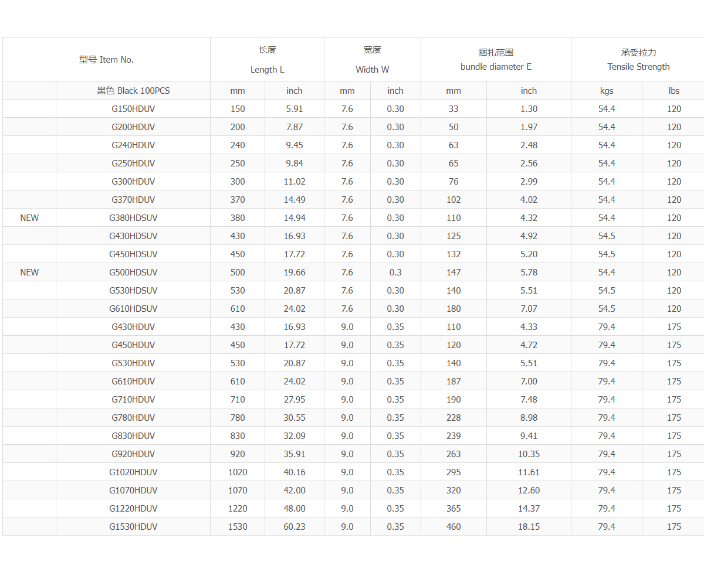Image resolution: width=704 pixels, height=562 pixels.
Task: Click the NEW label beside G380HDSUV
Action: (x=29, y=218)
